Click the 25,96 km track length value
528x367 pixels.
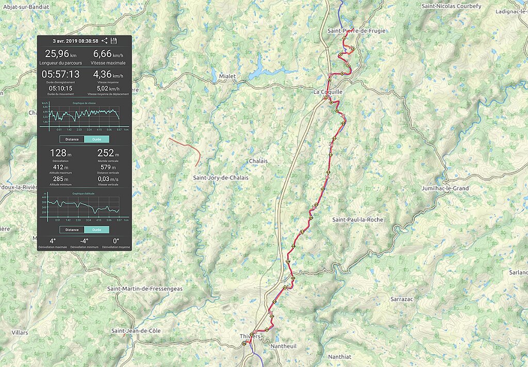coord(61,54)
